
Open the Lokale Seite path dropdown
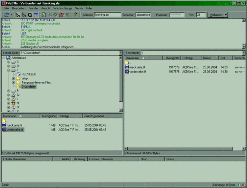(121, 53)
